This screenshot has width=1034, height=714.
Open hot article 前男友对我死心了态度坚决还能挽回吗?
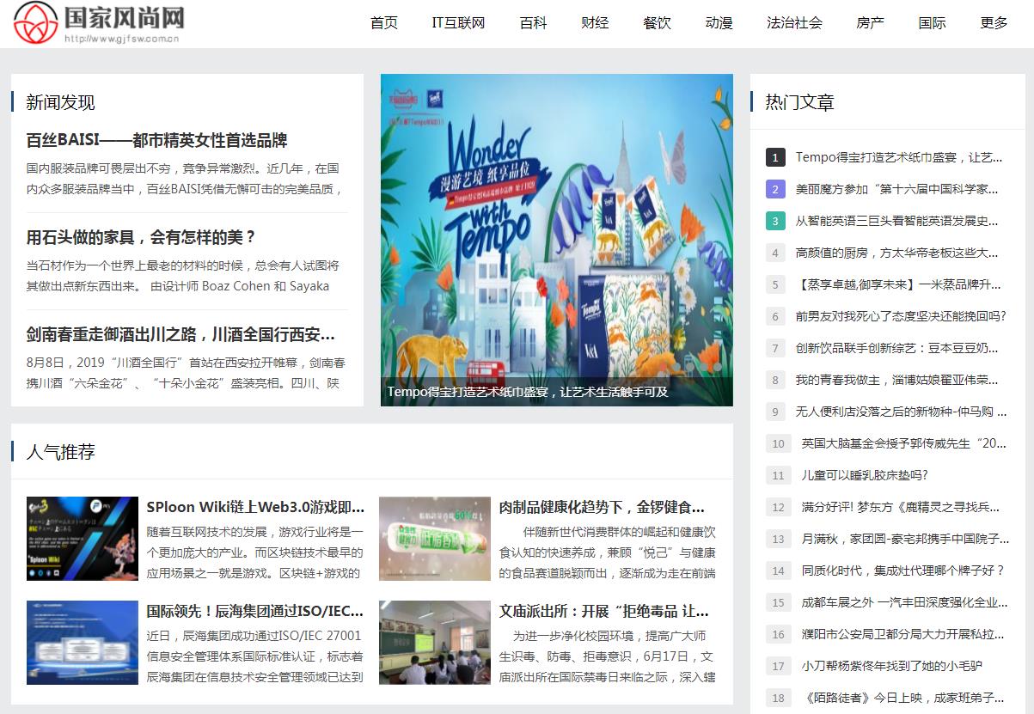901,316
